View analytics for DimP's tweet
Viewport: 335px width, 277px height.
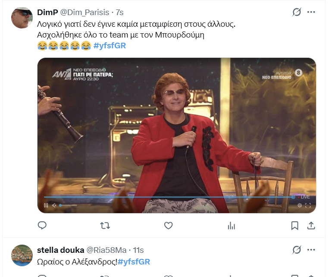[232, 226]
